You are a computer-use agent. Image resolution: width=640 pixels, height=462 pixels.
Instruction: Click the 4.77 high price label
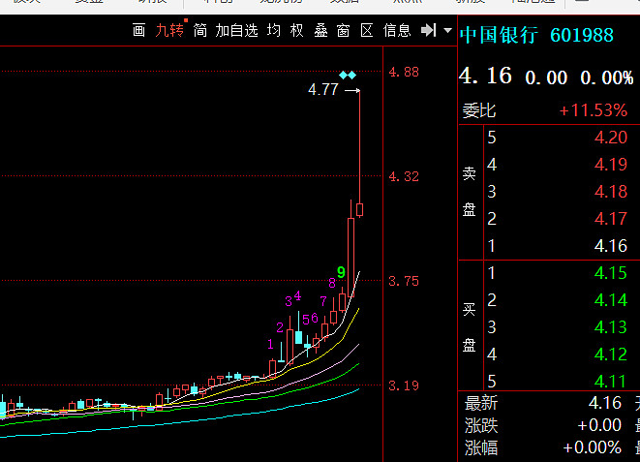coord(323,89)
